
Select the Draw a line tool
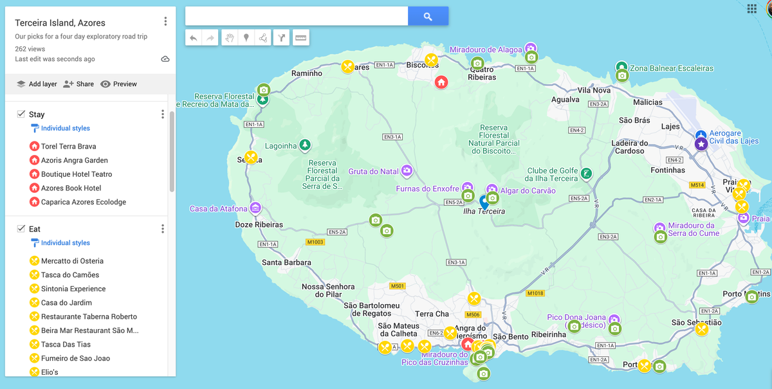(262, 37)
